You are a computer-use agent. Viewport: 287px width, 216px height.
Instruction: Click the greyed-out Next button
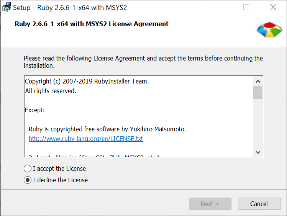click(210, 204)
